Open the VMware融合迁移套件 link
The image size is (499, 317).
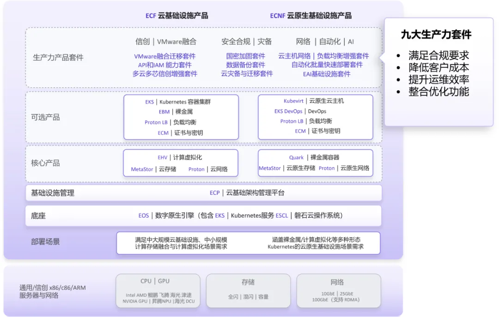[x=164, y=56]
